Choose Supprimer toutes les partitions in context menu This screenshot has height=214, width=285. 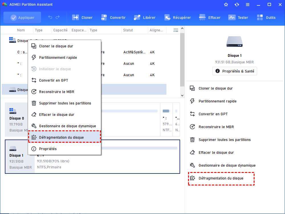[64, 103]
